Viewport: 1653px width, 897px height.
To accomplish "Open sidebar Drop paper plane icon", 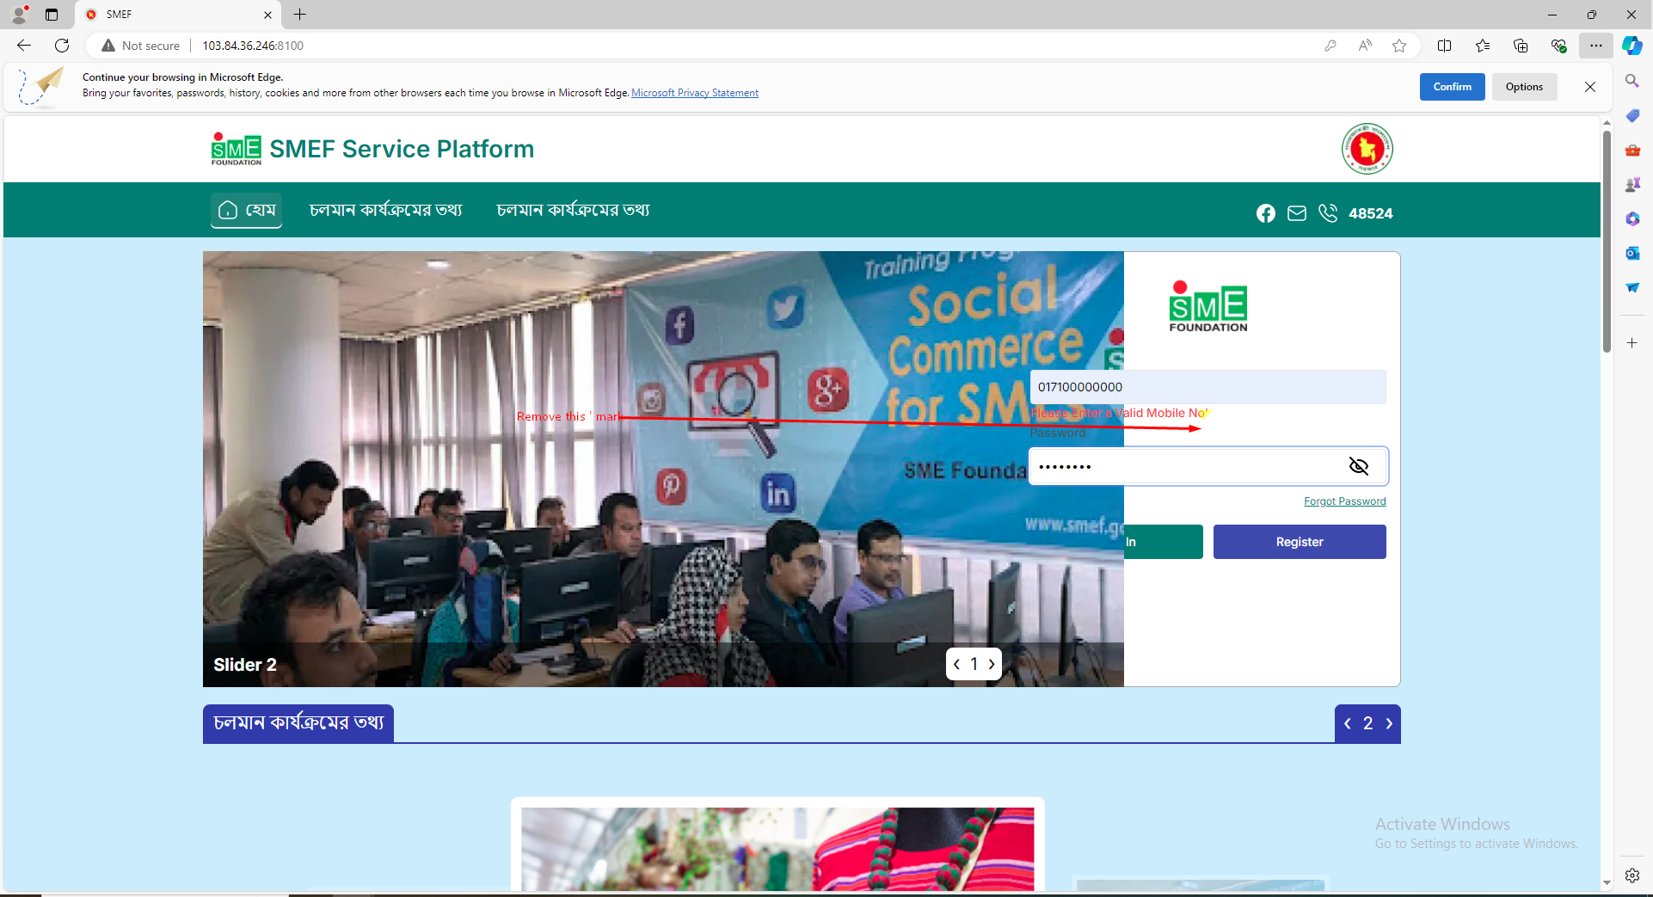I will click(x=1632, y=287).
